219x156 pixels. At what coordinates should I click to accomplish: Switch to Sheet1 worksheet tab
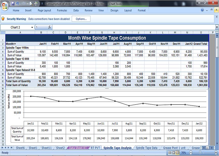[33, 148]
